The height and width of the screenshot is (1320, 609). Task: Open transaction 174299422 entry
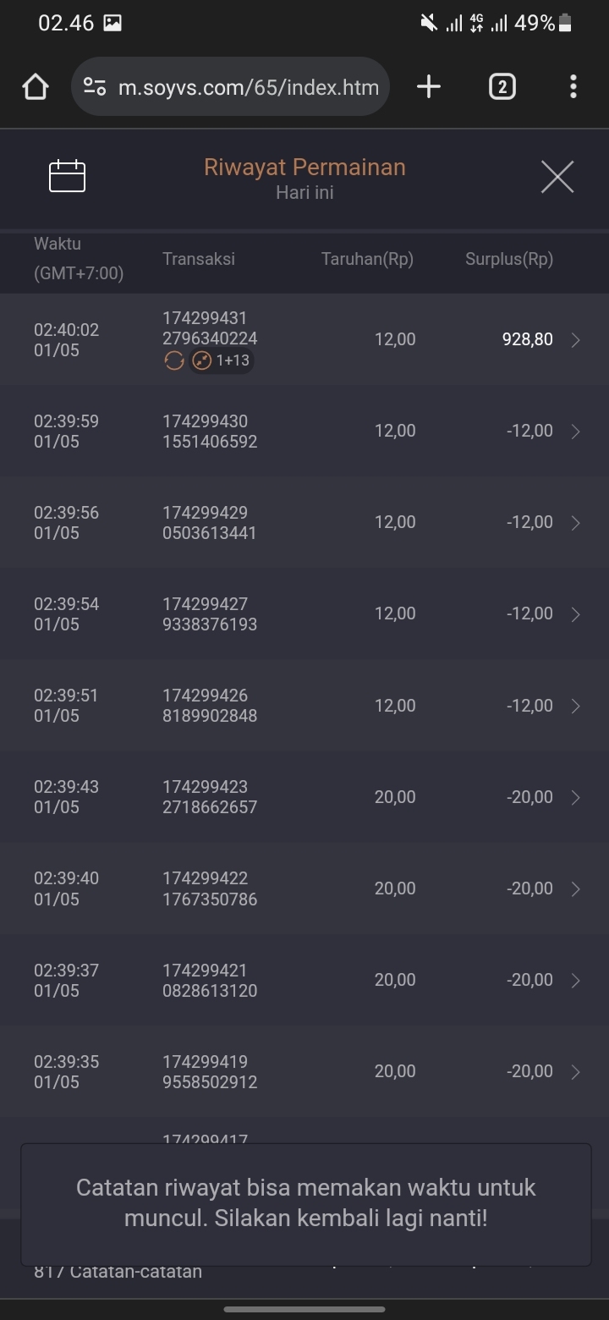coord(210,888)
